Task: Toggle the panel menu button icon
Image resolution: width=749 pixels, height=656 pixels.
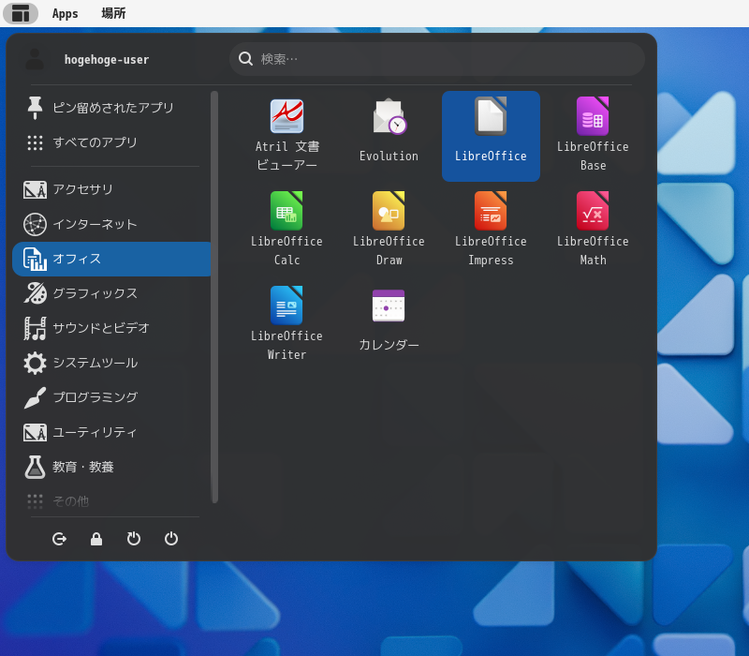Action: coord(21,13)
